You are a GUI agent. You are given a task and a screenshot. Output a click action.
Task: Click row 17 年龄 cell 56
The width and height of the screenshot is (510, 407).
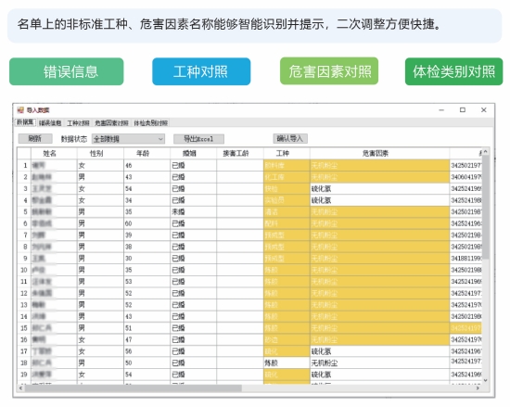coord(147,351)
